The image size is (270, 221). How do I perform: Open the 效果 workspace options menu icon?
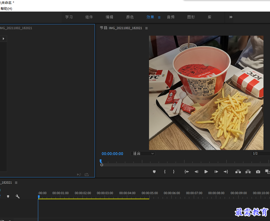(x=159, y=17)
